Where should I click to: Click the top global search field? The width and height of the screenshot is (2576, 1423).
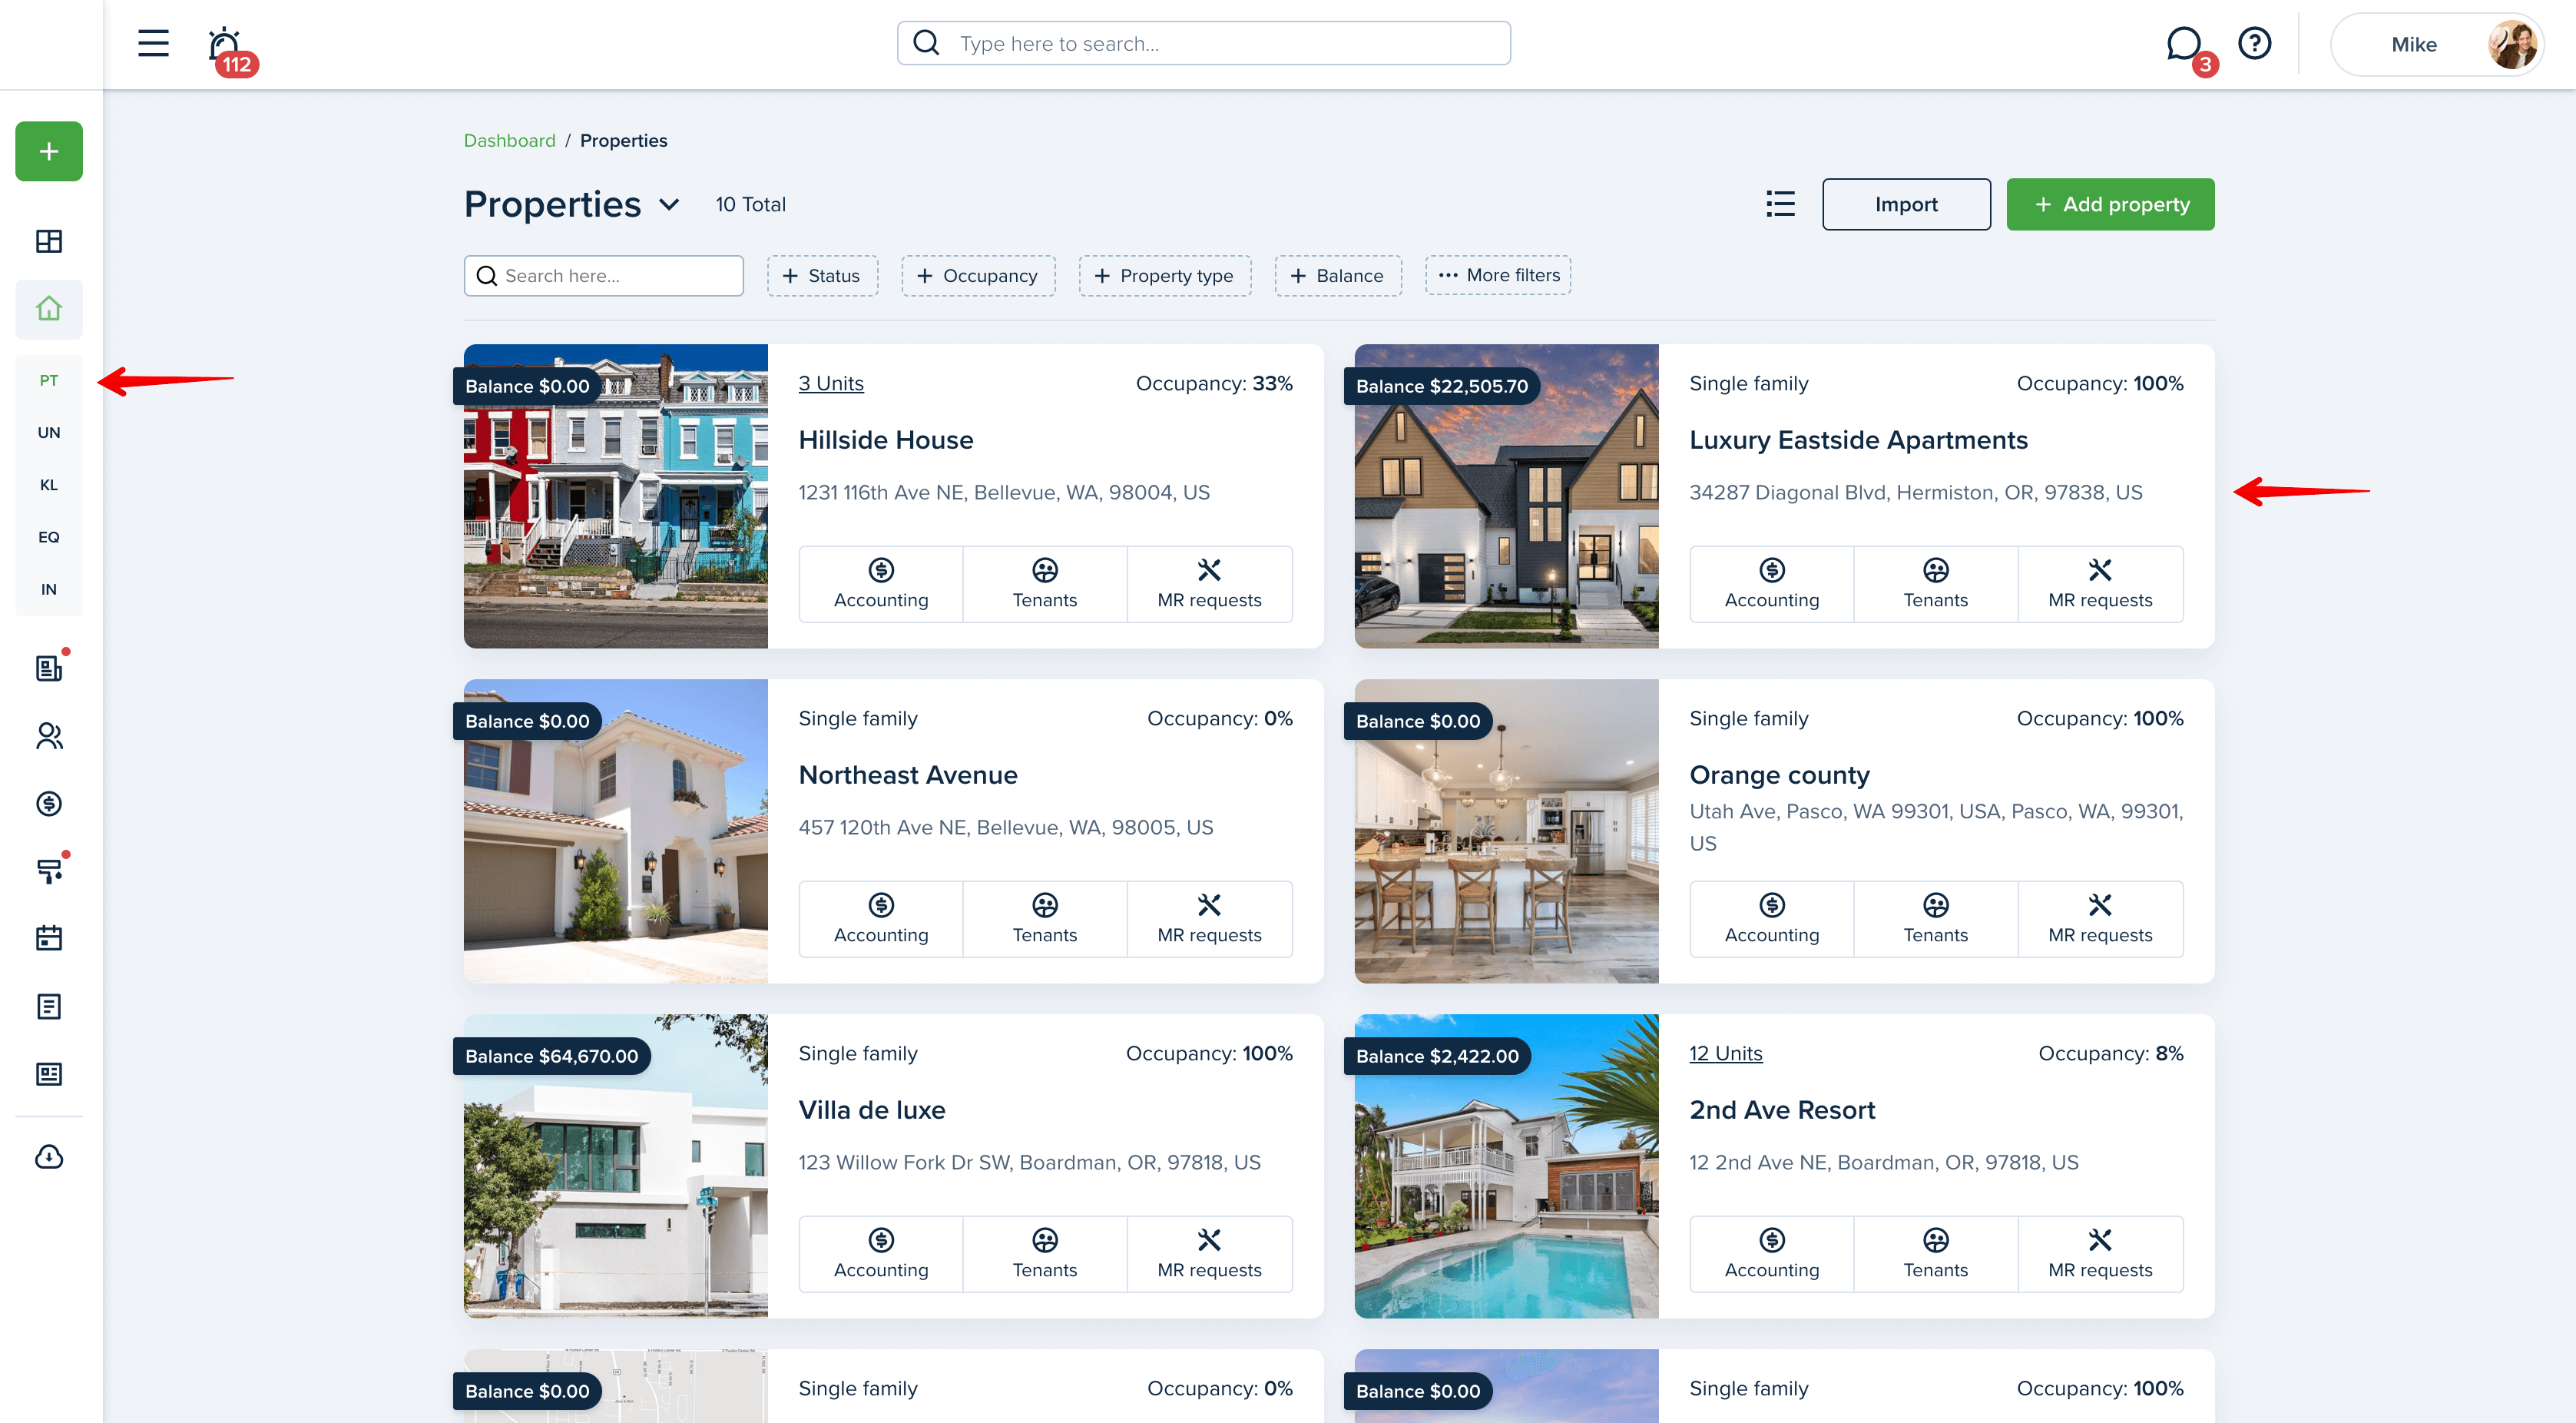click(x=1204, y=43)
